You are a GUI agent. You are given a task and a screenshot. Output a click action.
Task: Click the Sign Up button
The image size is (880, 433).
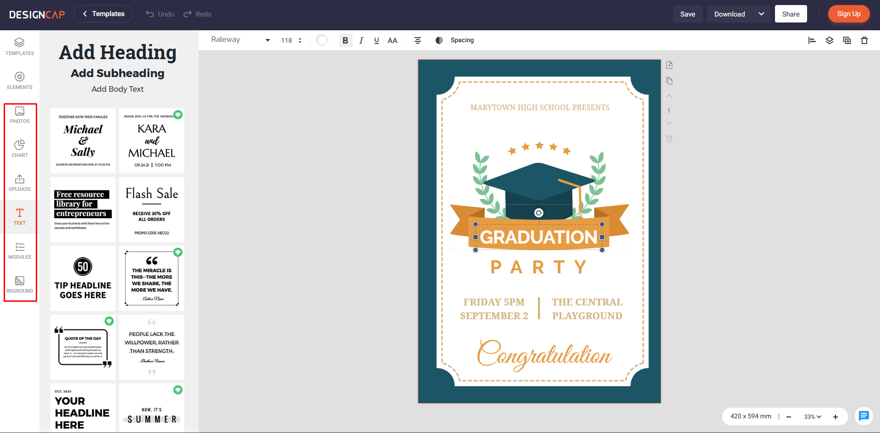pyautogui.click(x=848, y=14)
